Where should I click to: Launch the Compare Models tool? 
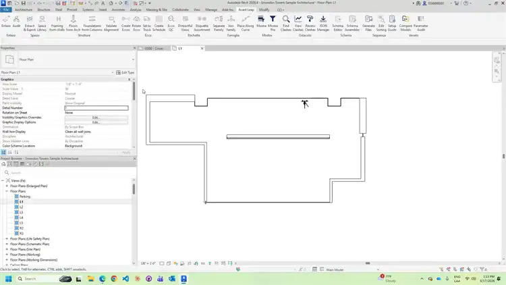(x=405, y=24)
